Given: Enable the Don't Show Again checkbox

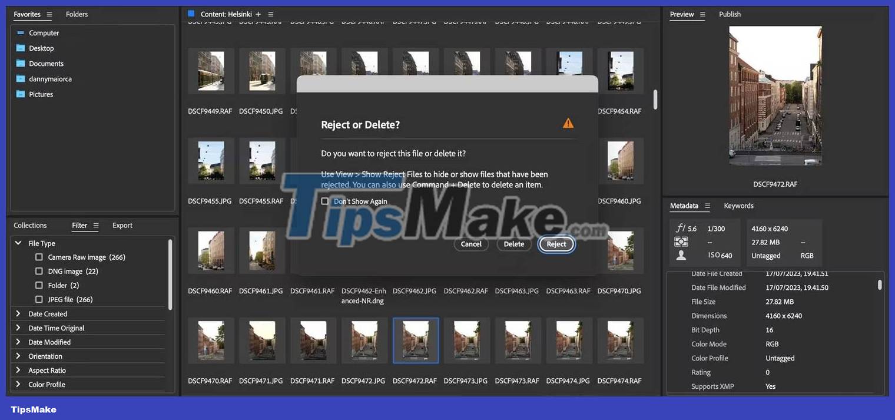Looking at the screenshot, I should [x=325, y=201].
